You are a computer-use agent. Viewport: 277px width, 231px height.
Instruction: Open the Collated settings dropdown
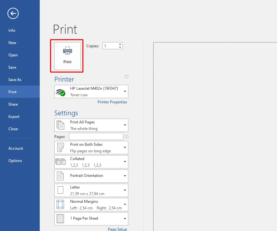click(125, 162)
